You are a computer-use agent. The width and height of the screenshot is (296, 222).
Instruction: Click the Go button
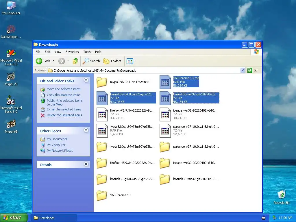tap(252, 71)
